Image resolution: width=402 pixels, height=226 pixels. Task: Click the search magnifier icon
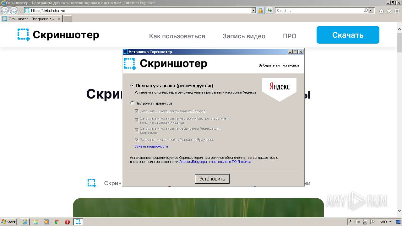(x=366, y=10)
